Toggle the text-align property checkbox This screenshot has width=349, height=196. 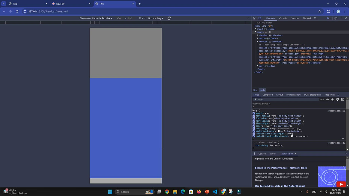(x=254, y=128)
